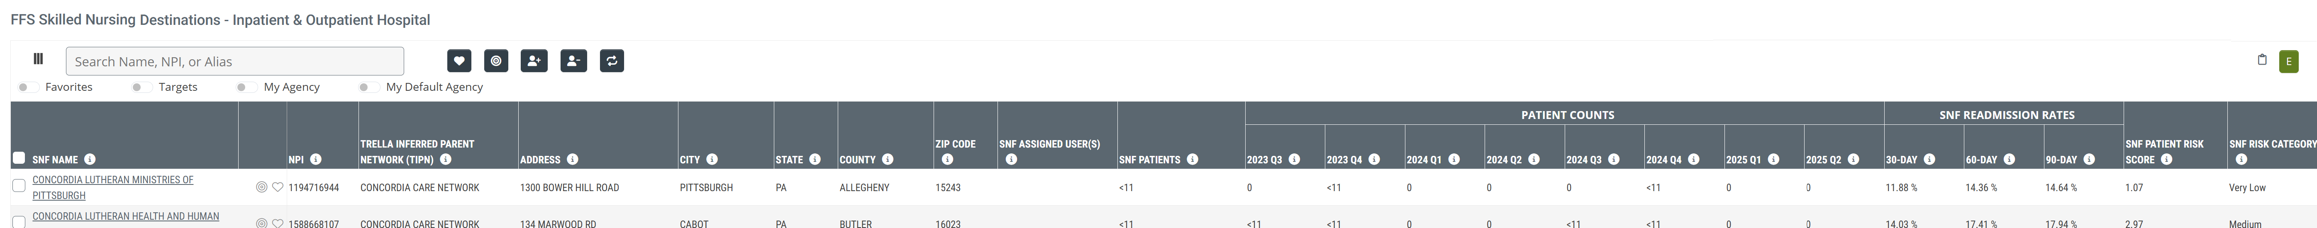This screenshot has height=228, width=2317.
Task: Click the Search Name, NPI, or Alias field
Action: pyautogui.click(x=235, y=61)
